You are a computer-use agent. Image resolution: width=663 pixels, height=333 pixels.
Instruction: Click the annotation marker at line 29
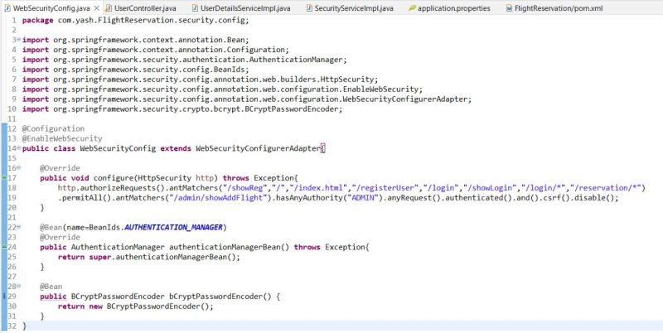4,297
